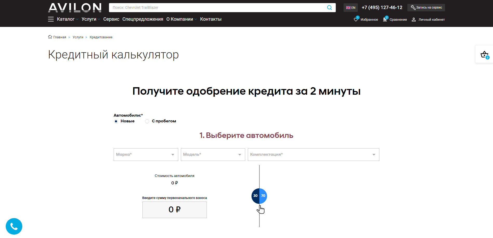Click the blue phone callback button
This screenshot has height=238, width=493.
tap(14, 226)
